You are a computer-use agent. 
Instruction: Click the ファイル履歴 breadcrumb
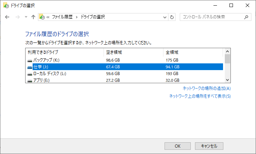pyautogui.click(x=63, y=17)
